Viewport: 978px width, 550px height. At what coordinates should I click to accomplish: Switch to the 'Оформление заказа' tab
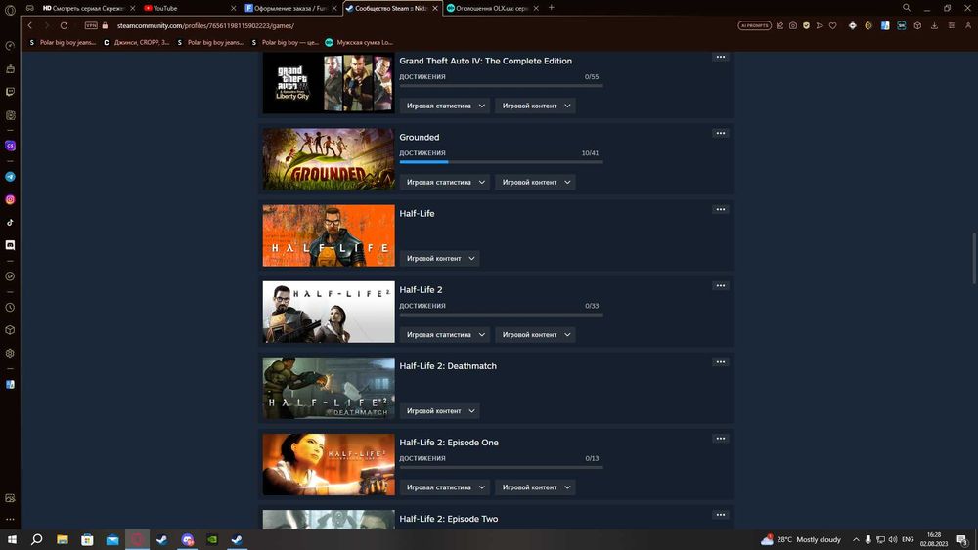[x=291, y=8]
